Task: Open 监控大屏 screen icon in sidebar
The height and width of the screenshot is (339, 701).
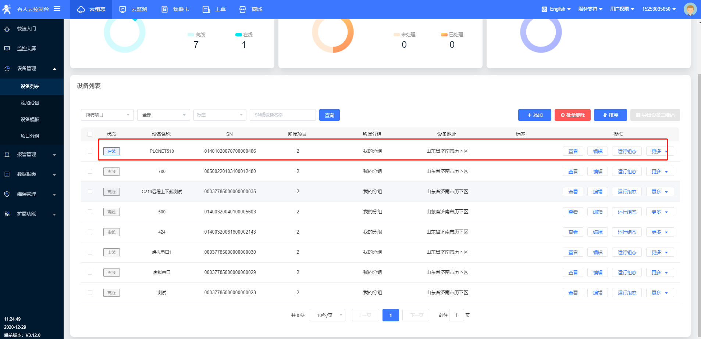Action: click(x=7, y=48)
